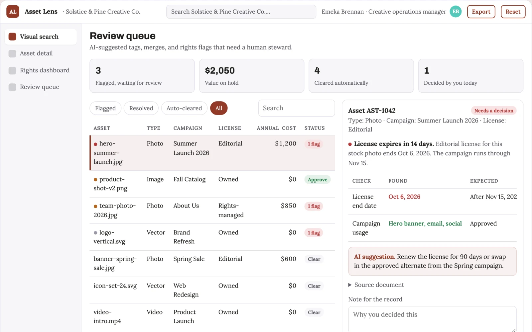This screenshot has width=532, height=332.
Task: Click the Export button
Action: tap(481, 12)
